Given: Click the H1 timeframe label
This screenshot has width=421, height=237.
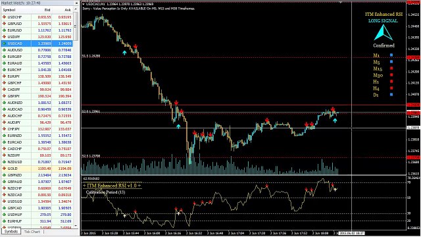Looking at the screenshot, I should (x=376, y=82).
